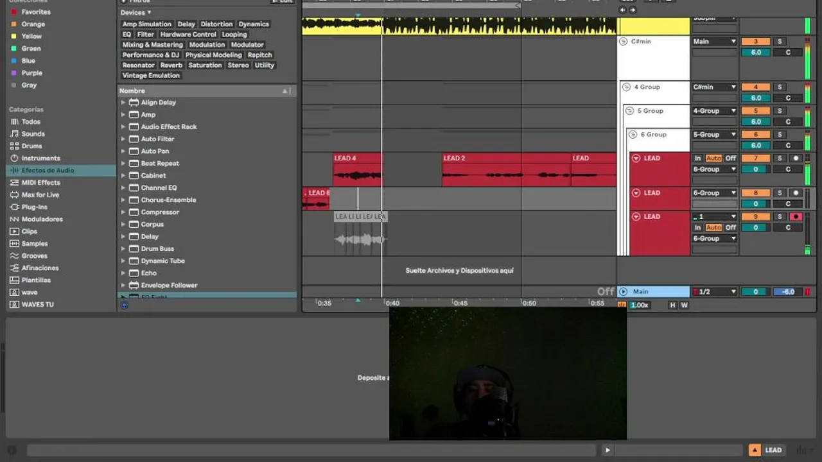Filter by Distortion tag
Viewport: 822px width, 462px height.
217,24
